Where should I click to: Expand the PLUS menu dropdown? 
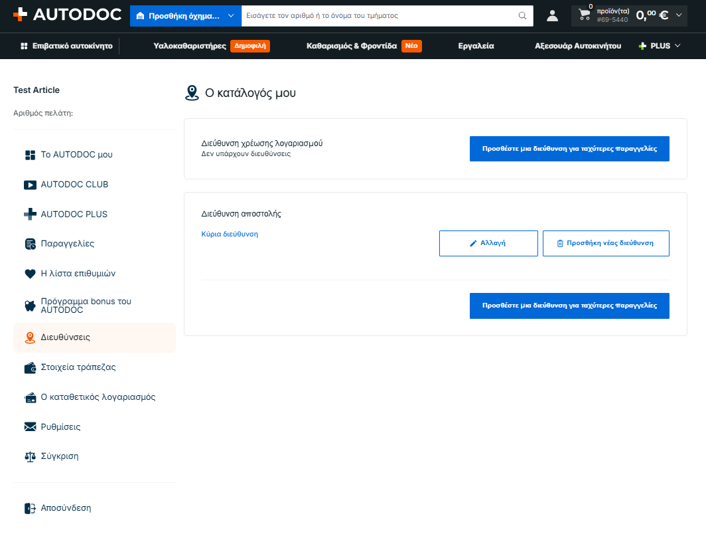point(659,46)
